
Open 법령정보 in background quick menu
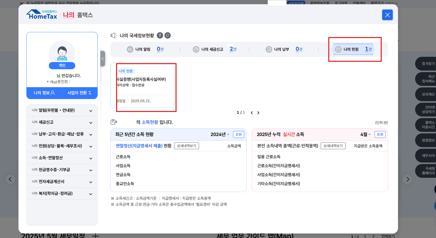[x=426, y=140]
